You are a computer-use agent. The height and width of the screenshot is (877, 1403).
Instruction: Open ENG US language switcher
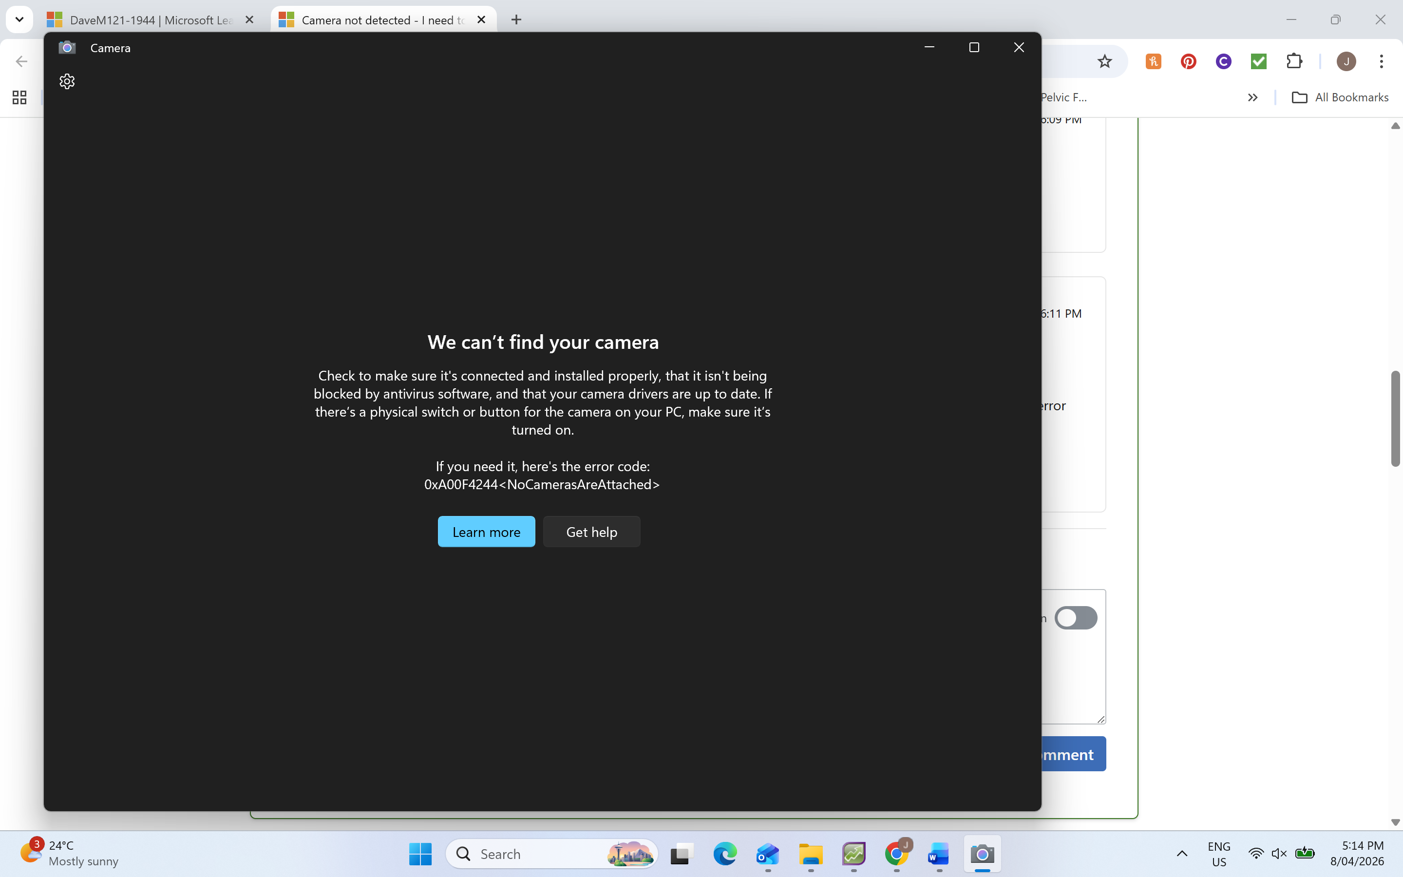pyautogui.click(x=1219, y=854)
